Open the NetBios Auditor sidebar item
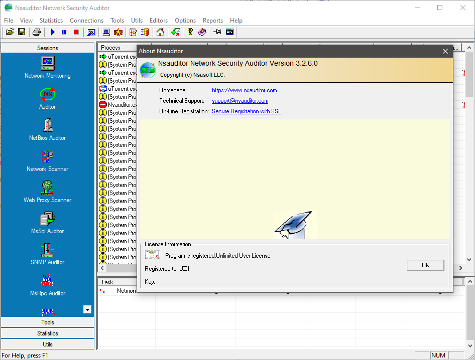 coord(48,130)
